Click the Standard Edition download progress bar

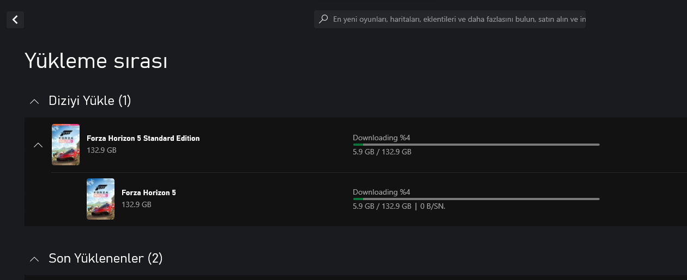tap(476, 145)
